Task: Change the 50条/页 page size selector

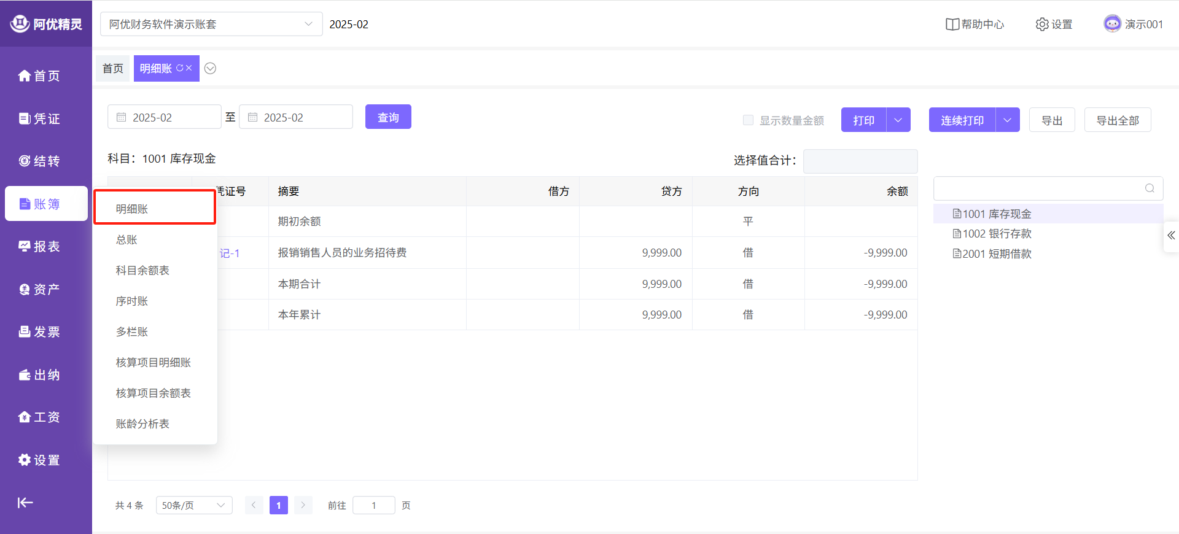Action: coord(194,505)
